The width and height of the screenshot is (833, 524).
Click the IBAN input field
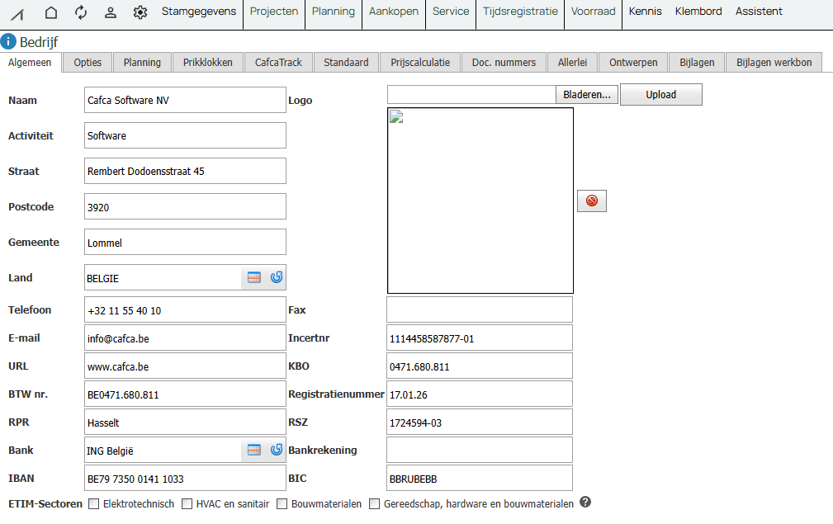tap(185, 479)
